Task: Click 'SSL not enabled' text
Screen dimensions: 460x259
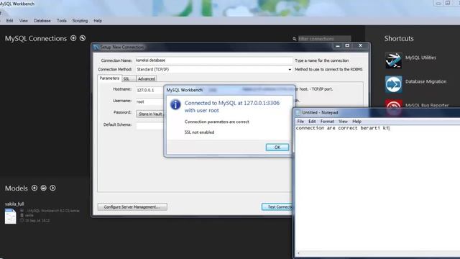Action: 199,132
